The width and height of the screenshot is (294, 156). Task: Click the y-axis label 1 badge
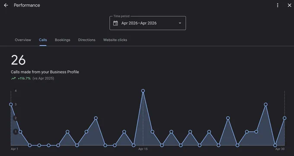(16, 132)
